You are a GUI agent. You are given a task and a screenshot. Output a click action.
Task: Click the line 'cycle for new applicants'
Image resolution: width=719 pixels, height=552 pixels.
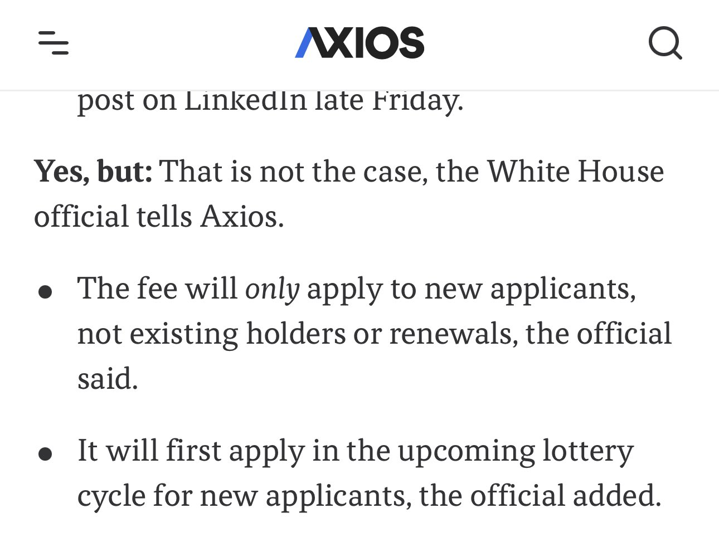(x=244, y=496)
